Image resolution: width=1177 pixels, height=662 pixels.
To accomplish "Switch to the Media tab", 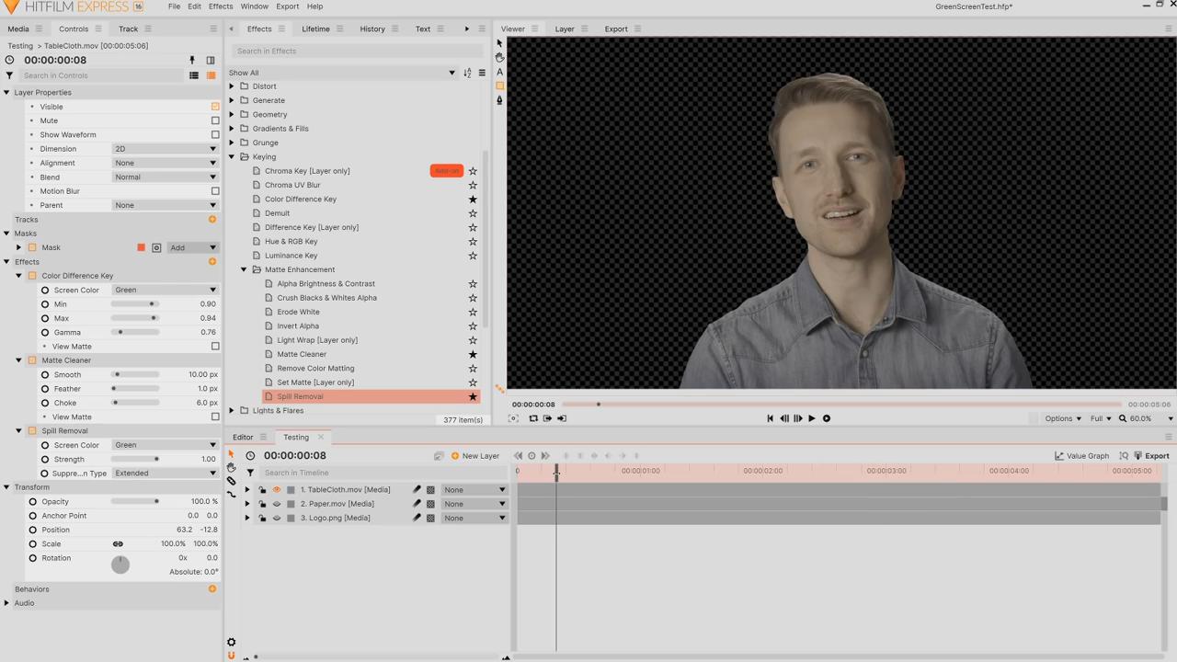I will (18, 29).
